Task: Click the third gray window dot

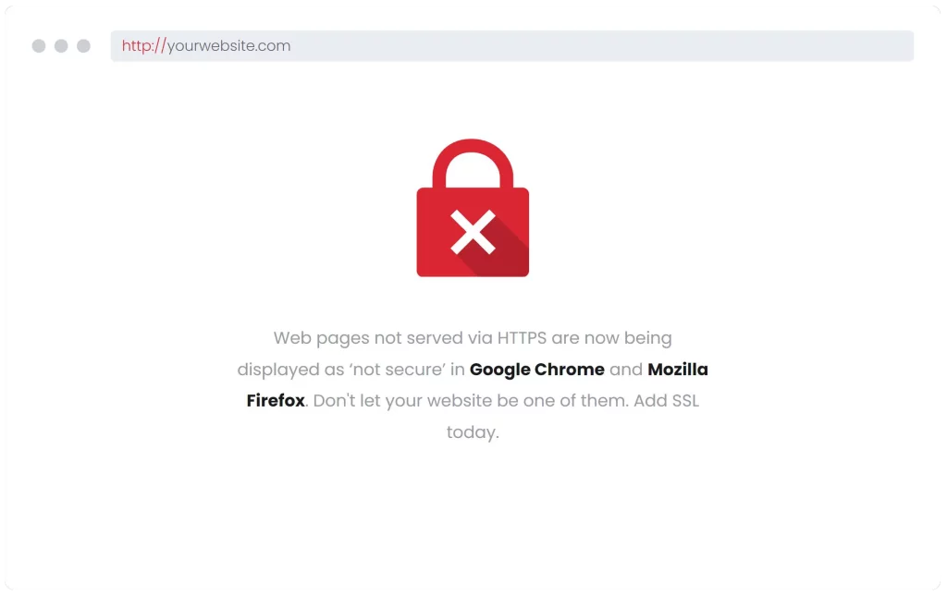Action: pos(83,46)
